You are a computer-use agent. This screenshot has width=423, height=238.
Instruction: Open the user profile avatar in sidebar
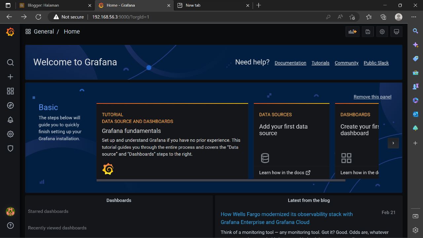[10, 211]
